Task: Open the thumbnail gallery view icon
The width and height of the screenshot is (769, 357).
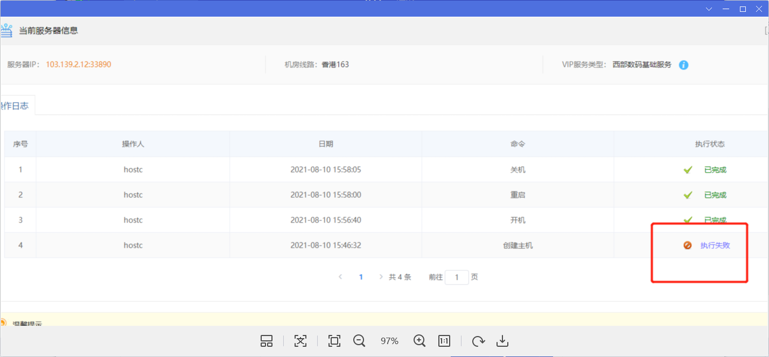Action: click(x=267, y=341)
